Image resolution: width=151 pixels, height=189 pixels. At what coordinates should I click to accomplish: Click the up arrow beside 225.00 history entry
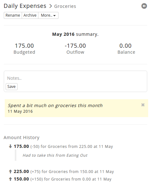point(10,171)
